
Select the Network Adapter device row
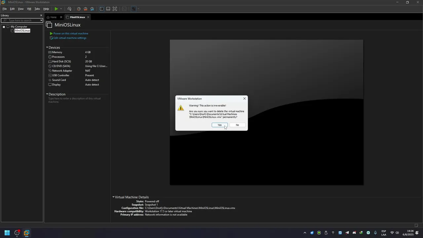click(78, 71)
